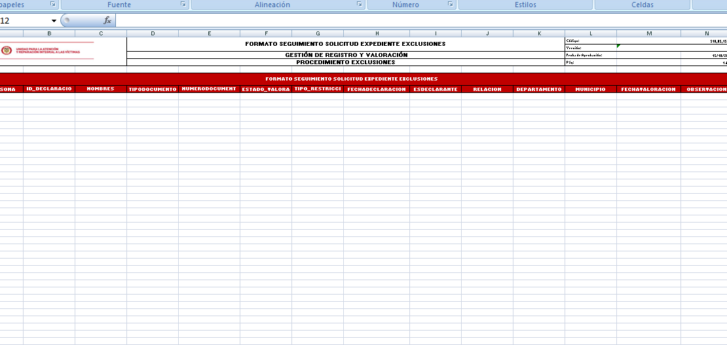Expand the Name Box dropdown arrow
The image size is (727, 345).
pyautogui.click(x=54, y=21)
